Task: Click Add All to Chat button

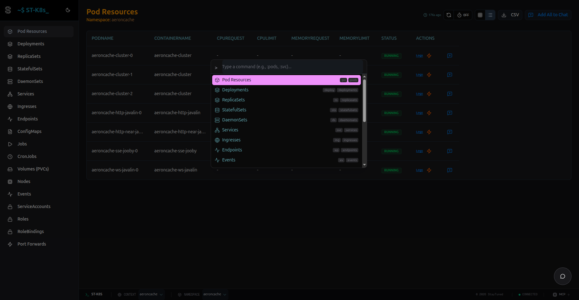Action: pyautogui.click(x=548, y=15)
